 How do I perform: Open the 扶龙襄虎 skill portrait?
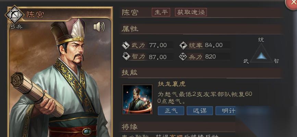(x=137, y=99)
